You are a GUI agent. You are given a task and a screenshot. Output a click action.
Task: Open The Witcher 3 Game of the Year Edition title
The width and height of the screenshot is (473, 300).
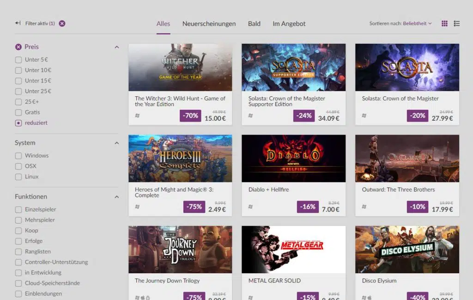(180, 101)
